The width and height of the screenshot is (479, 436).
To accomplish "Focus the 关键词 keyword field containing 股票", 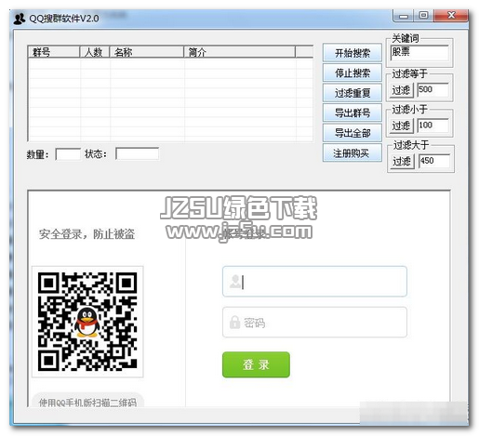I will (419, 53).
